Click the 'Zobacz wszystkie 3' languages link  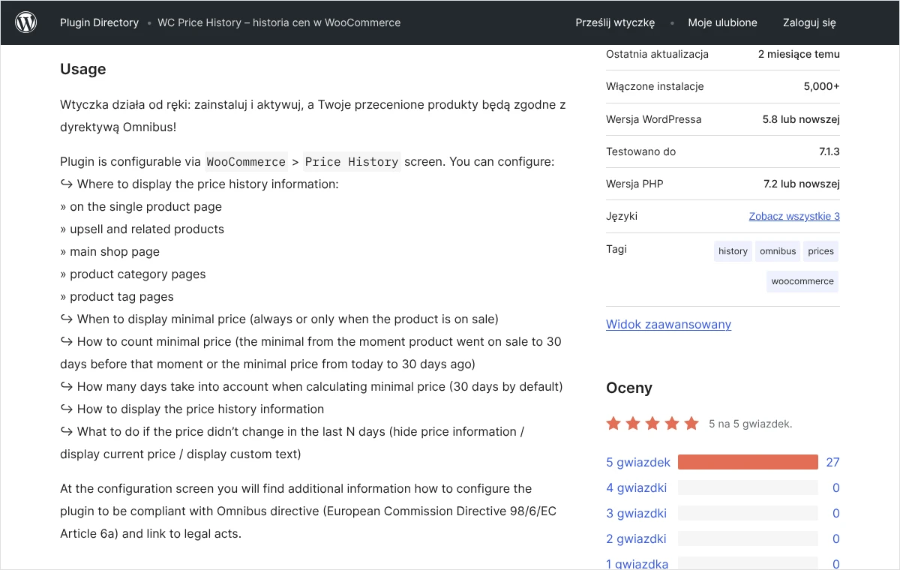point(794,216)
